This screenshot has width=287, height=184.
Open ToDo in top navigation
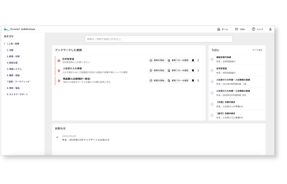pos(240,29)
